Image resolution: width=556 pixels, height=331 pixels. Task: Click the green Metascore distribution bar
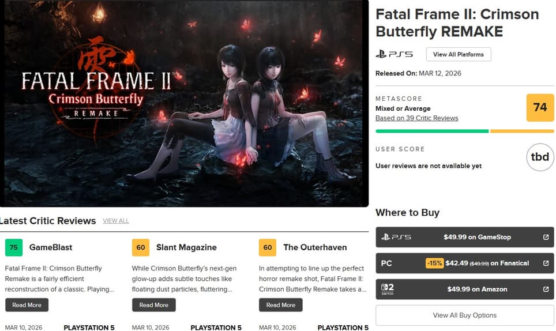tap(432, 131)
